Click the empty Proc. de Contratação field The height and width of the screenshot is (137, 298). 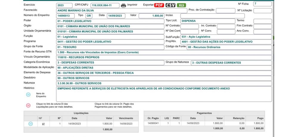pyautogui.click(x=225, y=11)
